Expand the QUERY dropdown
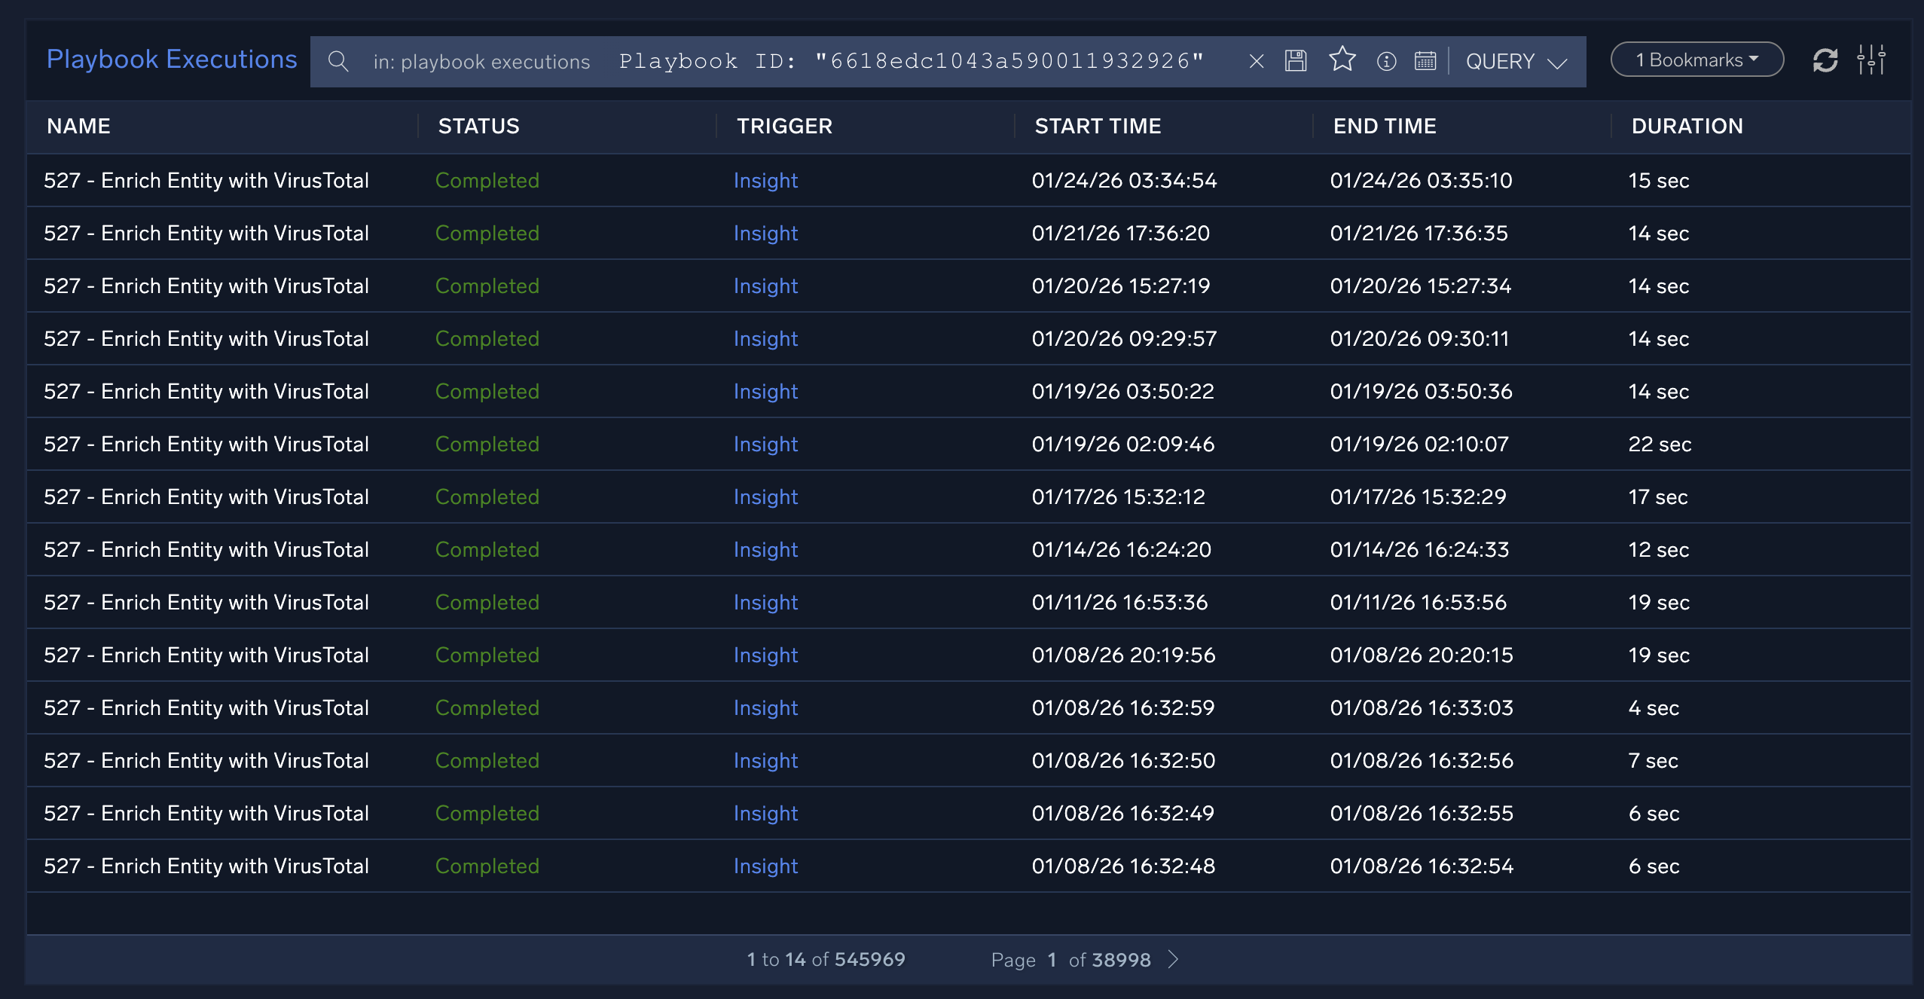Viewport: 1924px width, 999px height. tap(1516, 61)
